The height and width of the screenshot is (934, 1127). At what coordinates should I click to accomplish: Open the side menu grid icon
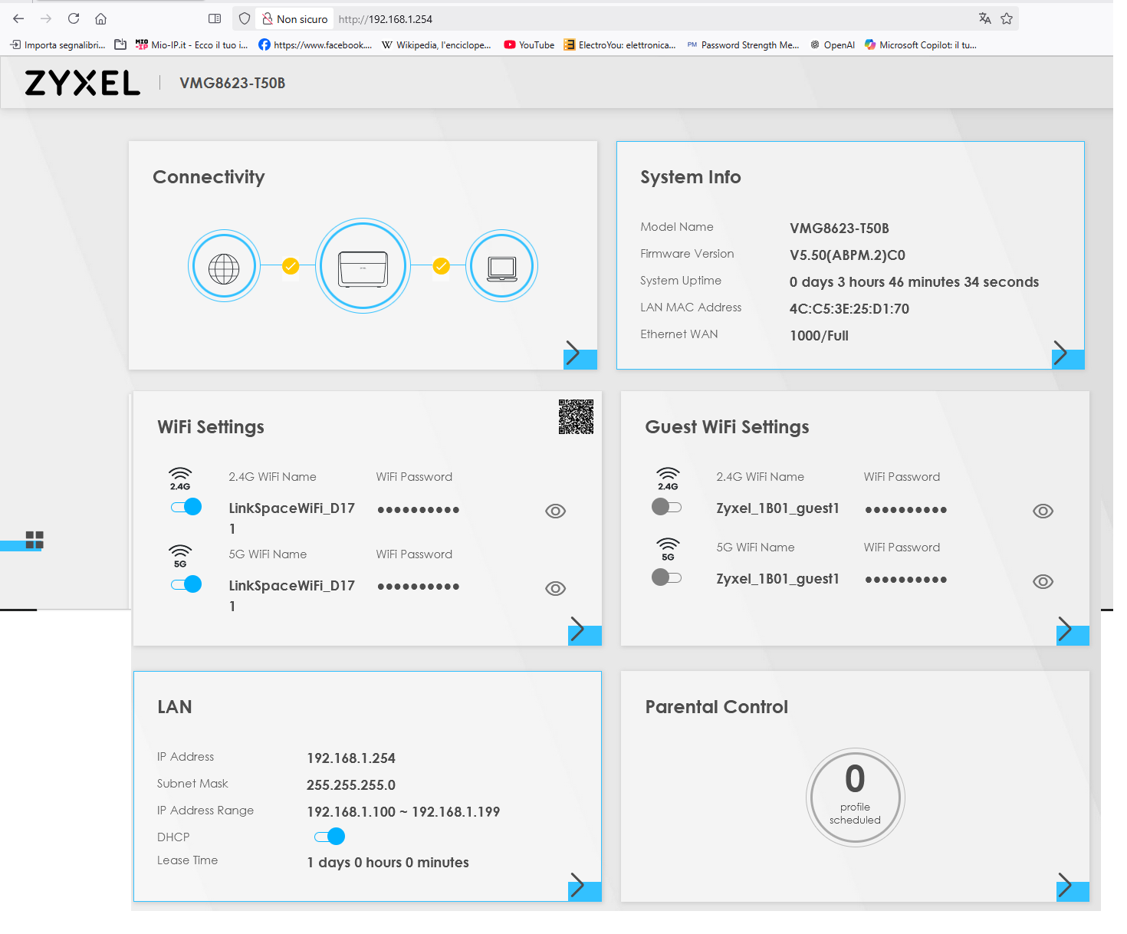tap(34, 540)
